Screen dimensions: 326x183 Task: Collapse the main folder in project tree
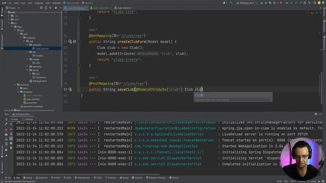click(x=12, y=27)
